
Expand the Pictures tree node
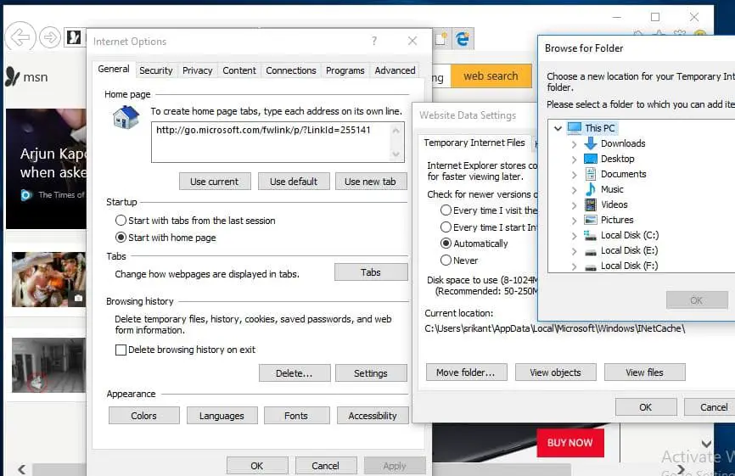pos(575,221)
